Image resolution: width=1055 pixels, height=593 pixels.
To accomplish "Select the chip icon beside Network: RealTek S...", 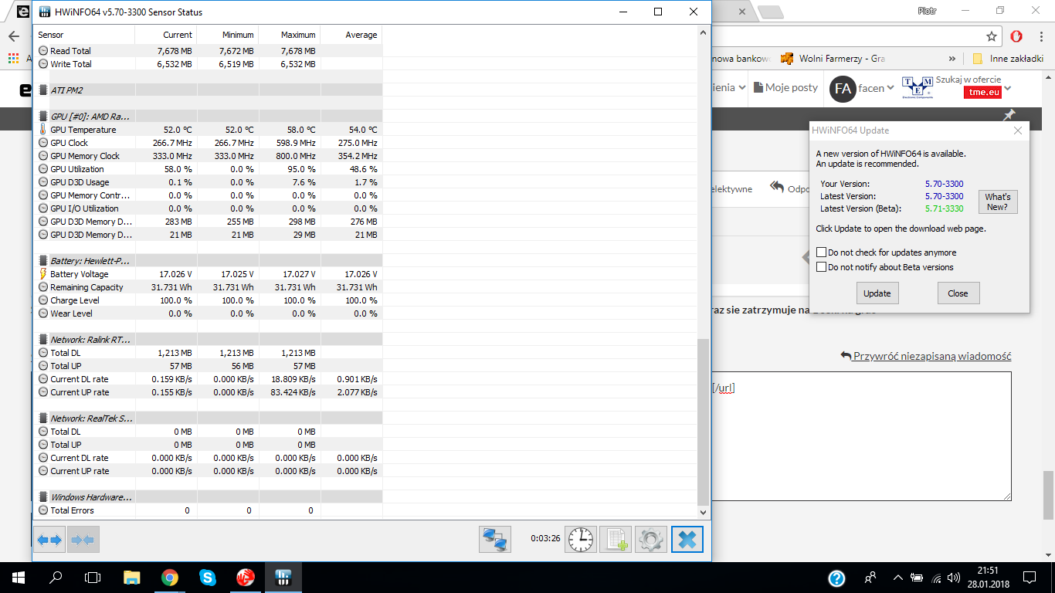I will click(43, 418).
